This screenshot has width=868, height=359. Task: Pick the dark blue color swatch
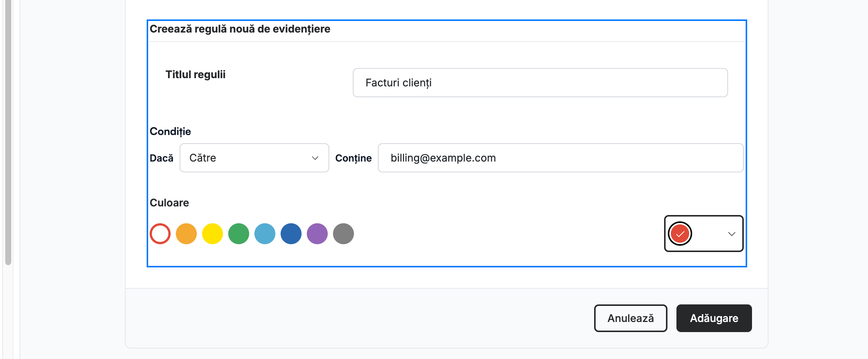291,234
